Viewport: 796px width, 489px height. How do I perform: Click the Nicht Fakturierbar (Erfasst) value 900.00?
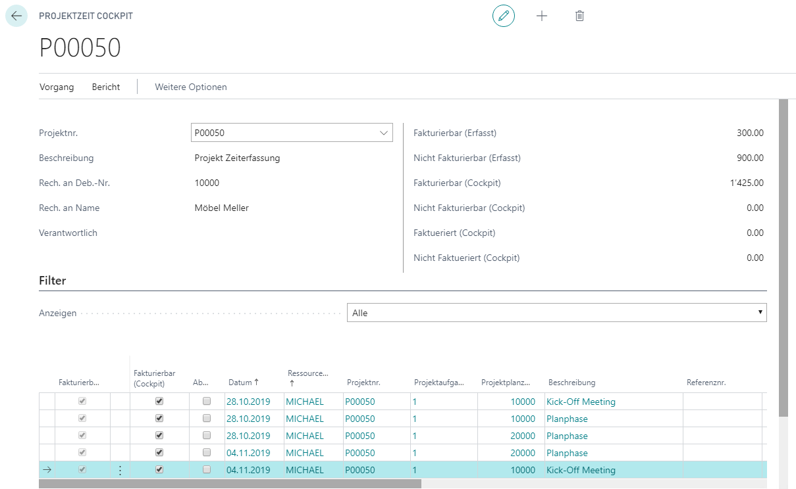click(x=750, y=158)
